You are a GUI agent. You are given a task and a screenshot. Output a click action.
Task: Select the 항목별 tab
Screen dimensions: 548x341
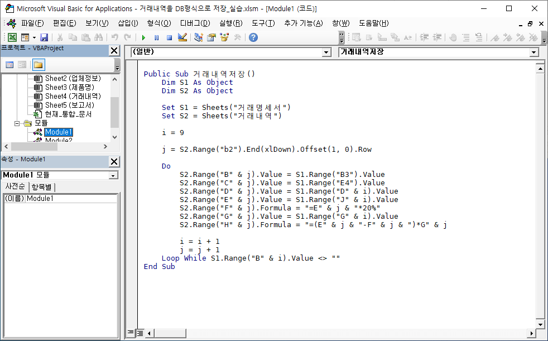point(42,188)
